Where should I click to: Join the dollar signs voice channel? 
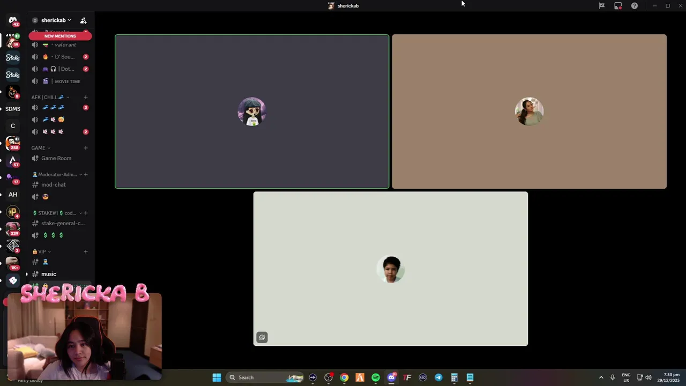tap(60, 235)
